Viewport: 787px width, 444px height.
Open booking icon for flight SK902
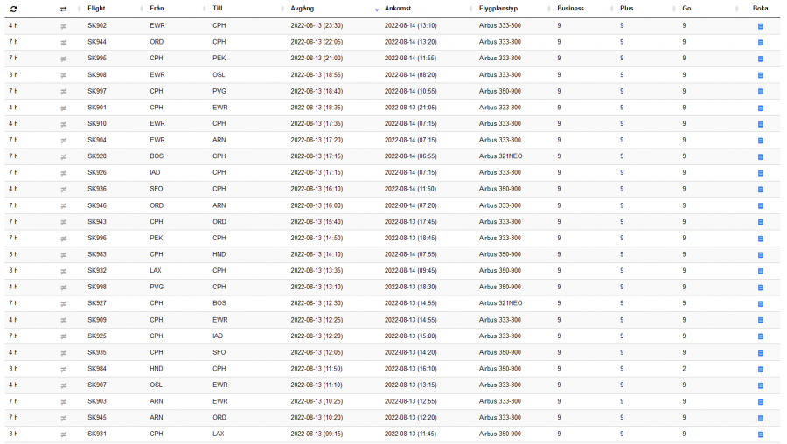pos(760,26)
